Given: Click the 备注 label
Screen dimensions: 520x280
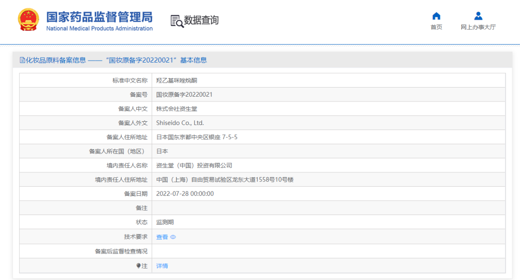Looking at the screenshot, I should (142, 208).
